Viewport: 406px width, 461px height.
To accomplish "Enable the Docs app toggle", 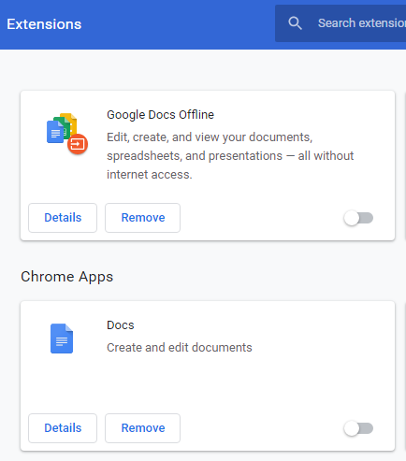I will [x=358, y=428].
